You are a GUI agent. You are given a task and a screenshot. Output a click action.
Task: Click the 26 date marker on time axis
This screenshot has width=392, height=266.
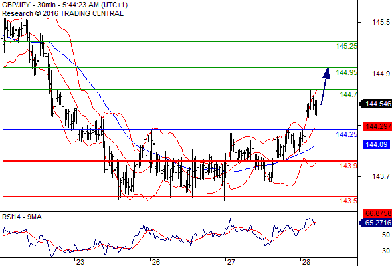pos(155,262)
